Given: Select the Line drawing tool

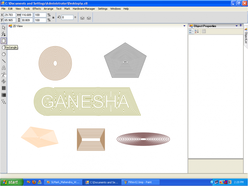Looking at the screenshot, I should [x=4, y=61].
